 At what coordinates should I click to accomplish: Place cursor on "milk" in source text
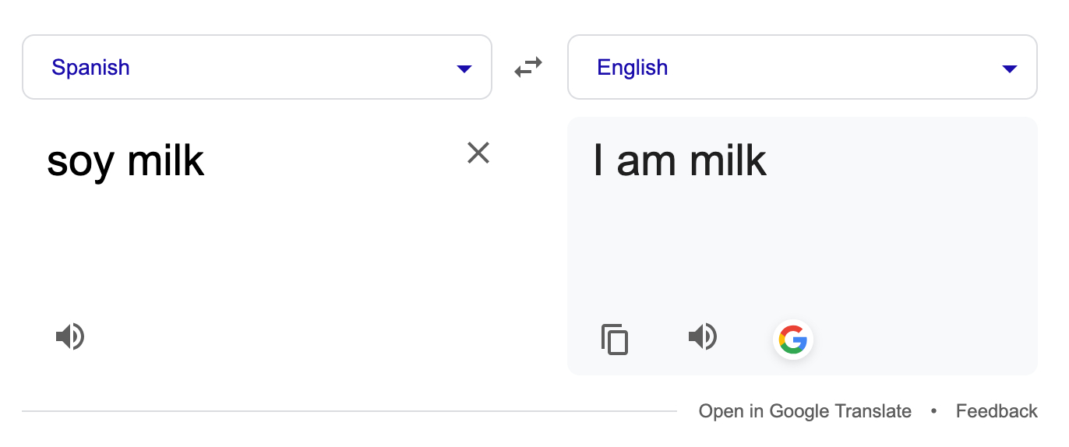coord(165,160)
